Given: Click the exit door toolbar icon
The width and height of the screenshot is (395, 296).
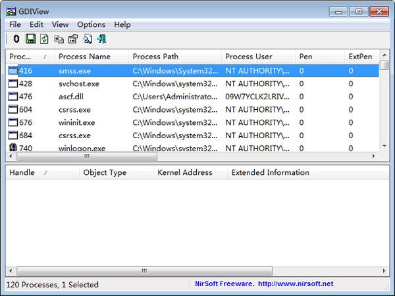Looking at the screenshot, I should coord(101,39).
